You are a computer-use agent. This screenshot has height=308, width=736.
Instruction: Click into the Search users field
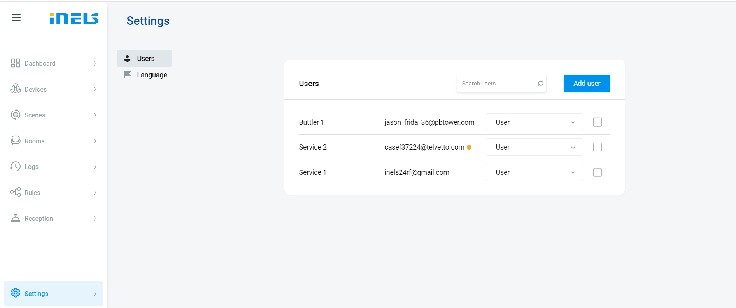point(496,84)
